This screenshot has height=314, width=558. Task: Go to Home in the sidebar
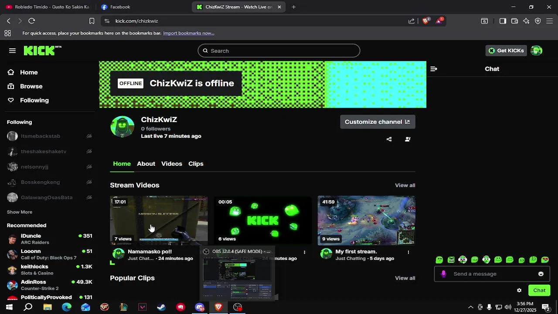click(29, 72)
